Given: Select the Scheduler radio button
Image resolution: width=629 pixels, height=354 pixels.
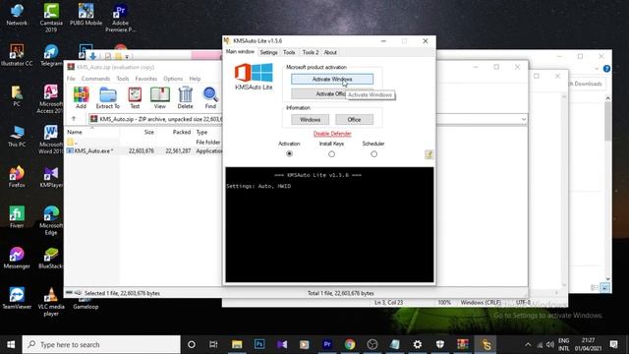Looking at the screenshot, I should pos(373,153).
